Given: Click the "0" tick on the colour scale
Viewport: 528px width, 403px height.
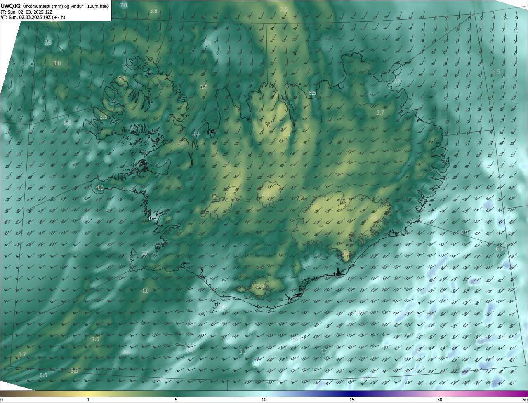Looking at the screenshot, I should [x=2, y=400].
